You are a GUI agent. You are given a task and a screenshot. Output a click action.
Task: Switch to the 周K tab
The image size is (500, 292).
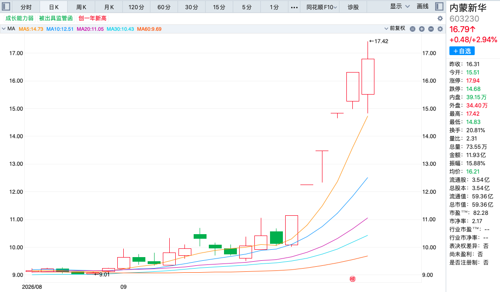click(x=81, y=7)
